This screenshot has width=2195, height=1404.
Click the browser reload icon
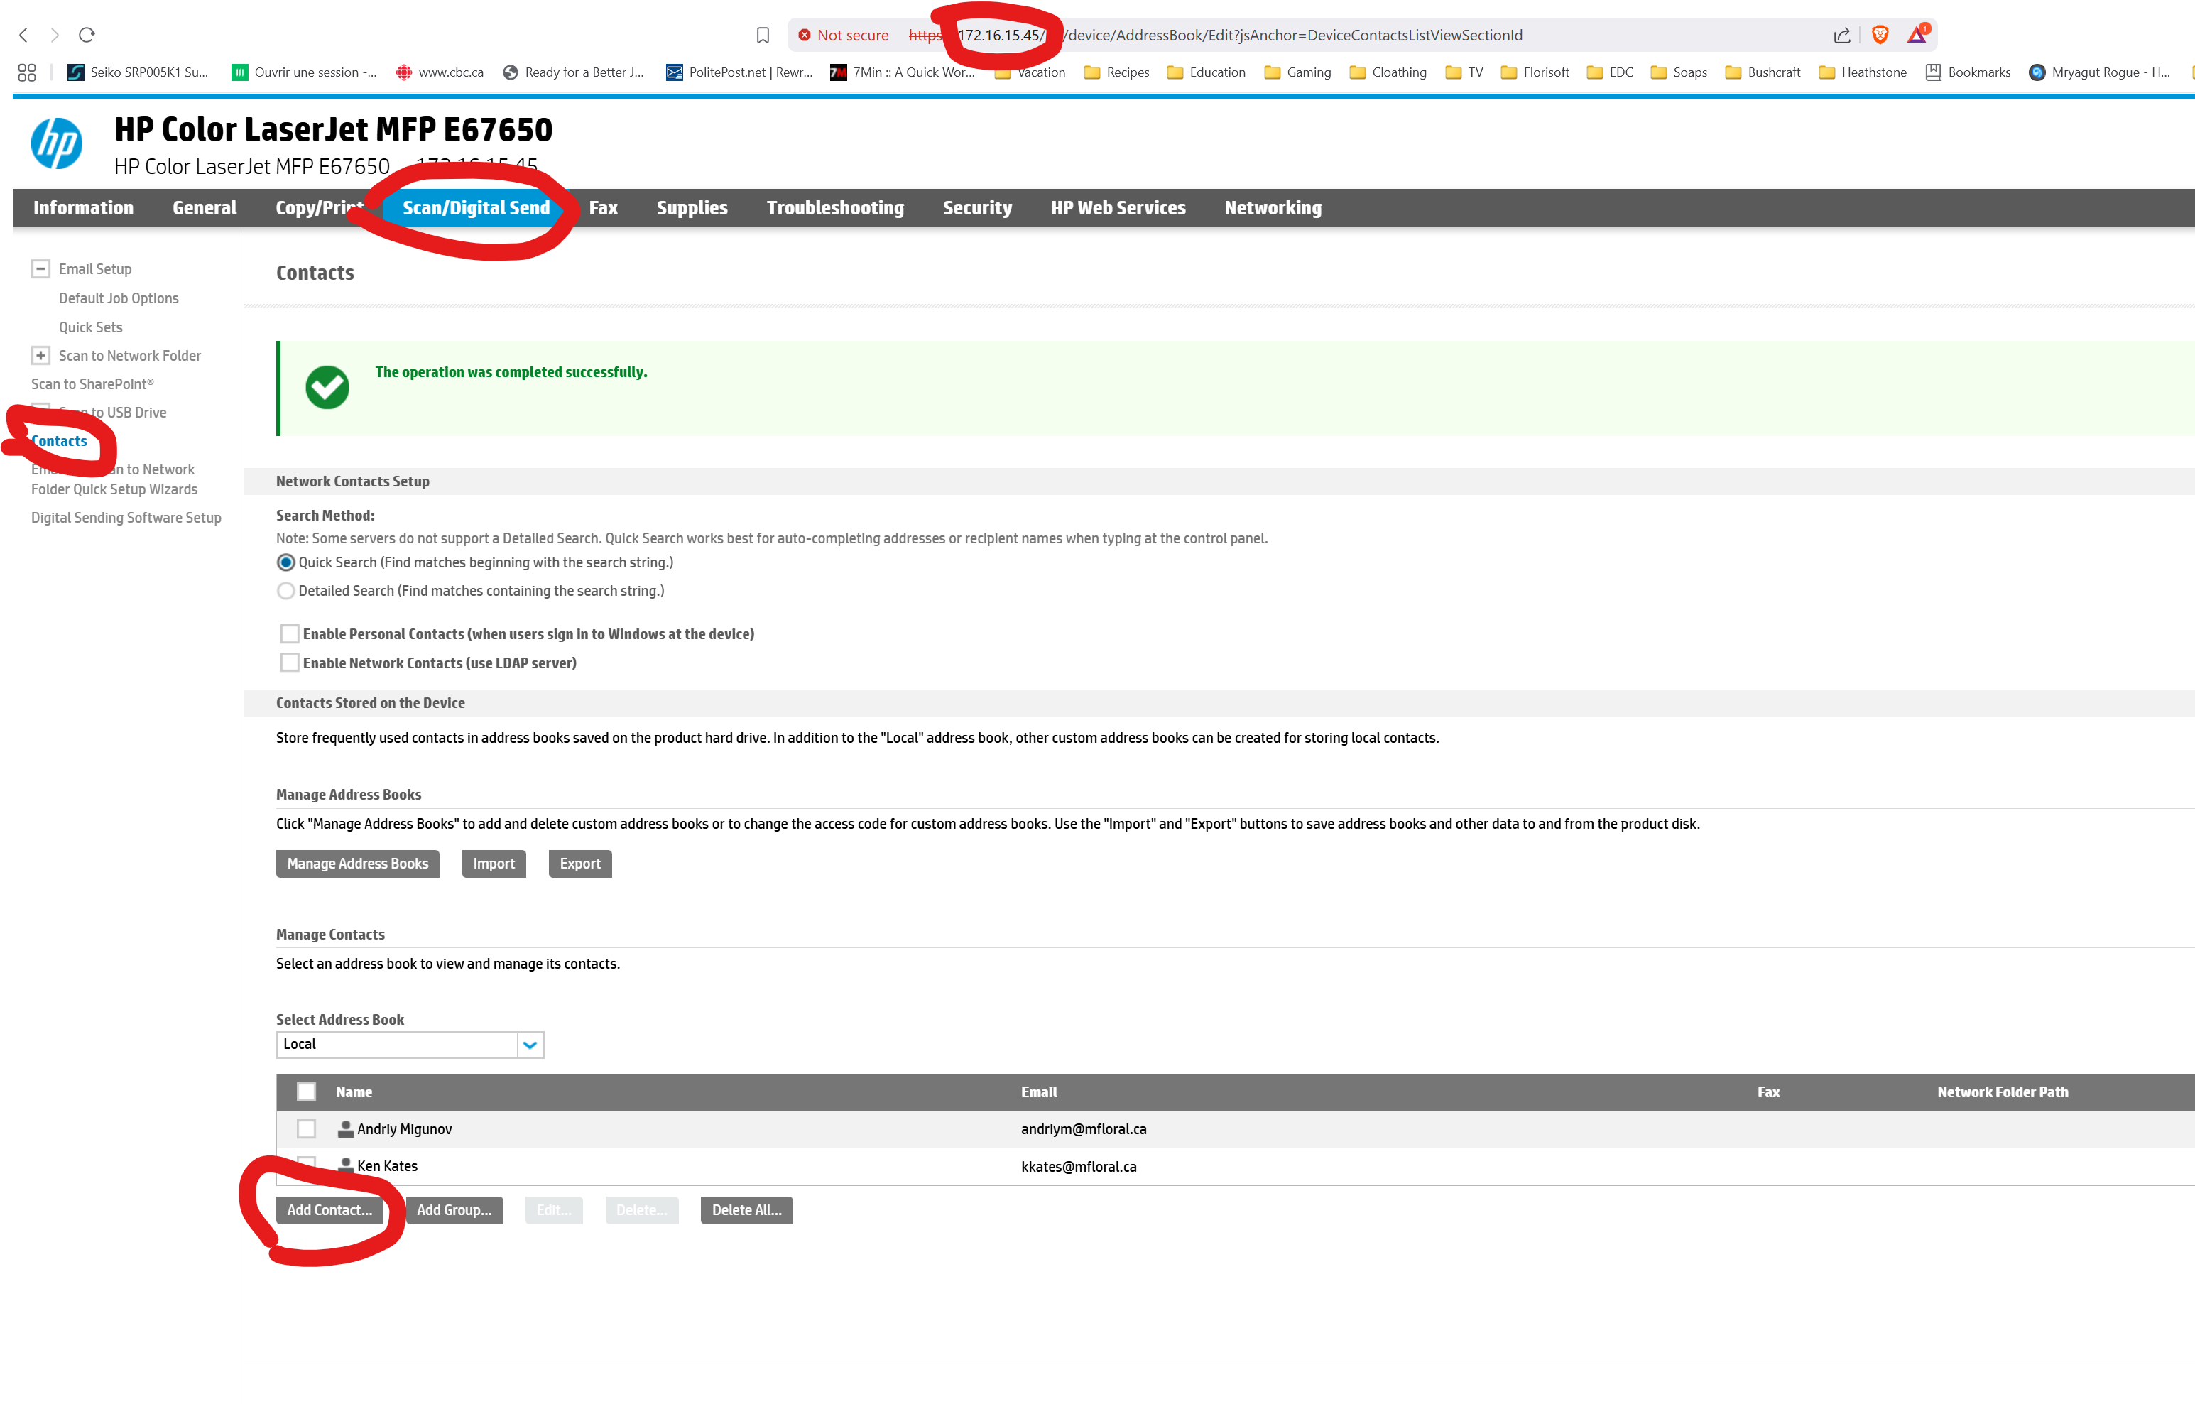tap(87, 35)
